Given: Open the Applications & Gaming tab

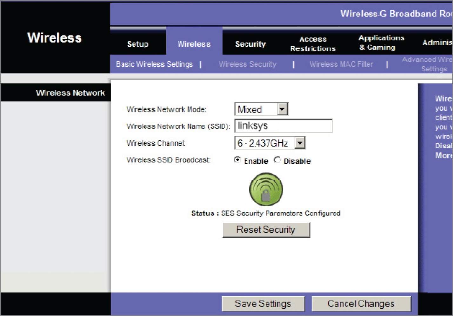Looking at the screenshot, I should click(x=381, y=42).
